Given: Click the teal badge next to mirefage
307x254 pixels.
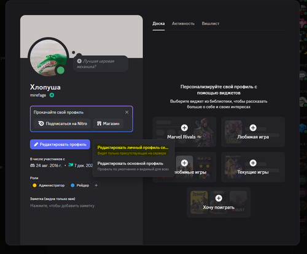Looking at the screenshot, I should (x=52, y=95).
